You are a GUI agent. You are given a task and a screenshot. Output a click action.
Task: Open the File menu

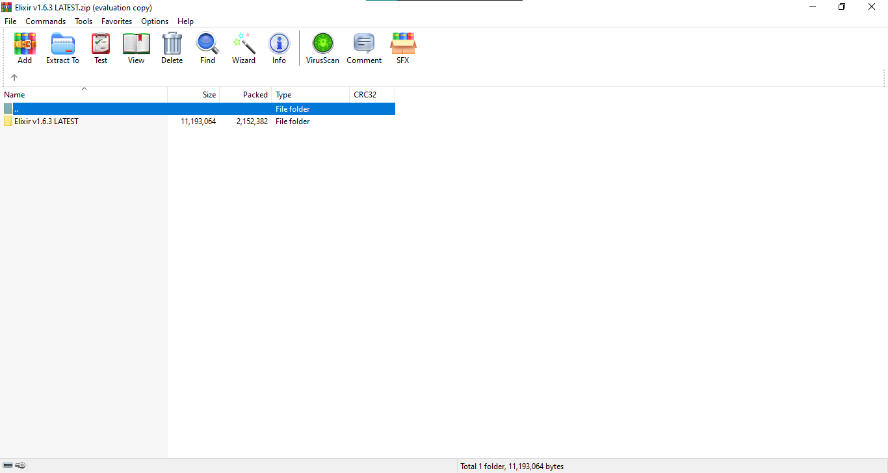(x=10, y=21)
